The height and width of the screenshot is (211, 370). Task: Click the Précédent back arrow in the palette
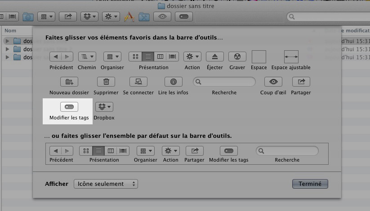[x=55, y=57]
